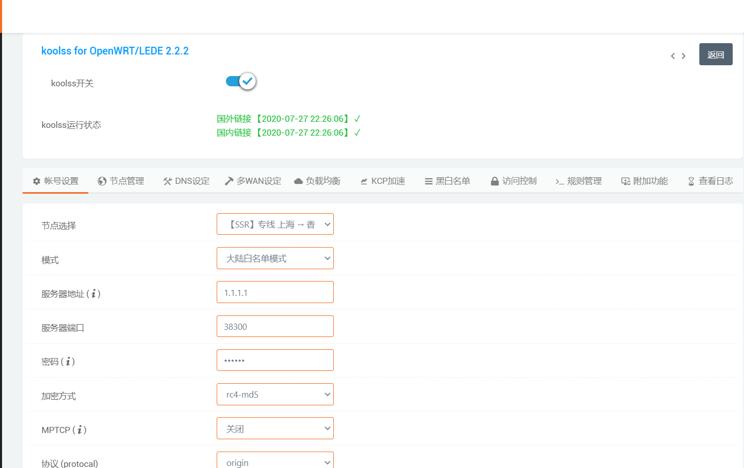Switch to the KCP加速 tab
The width and height of the screenshot is (744, 468).
(383, 181)
